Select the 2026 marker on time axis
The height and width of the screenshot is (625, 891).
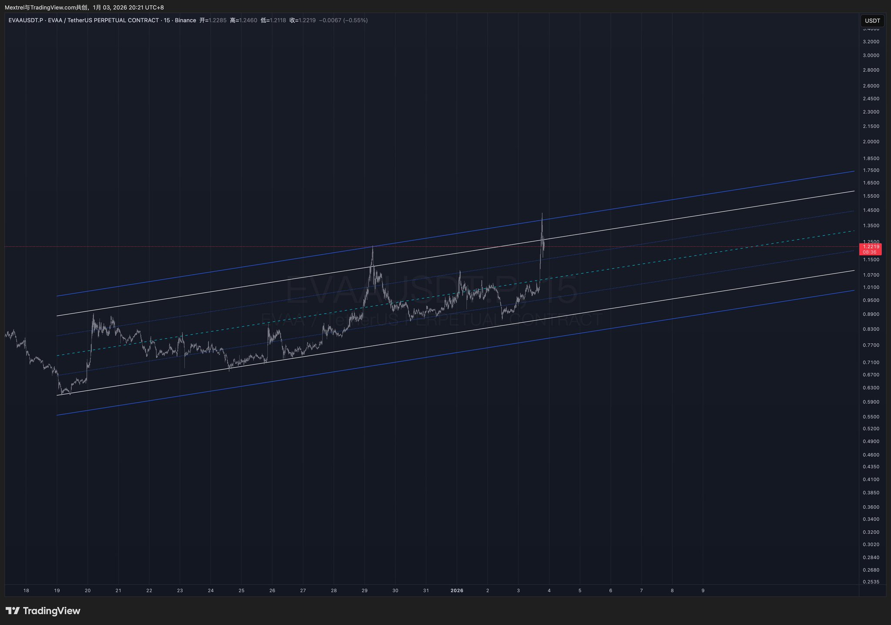pyautogui.click(x=457, y=591)
